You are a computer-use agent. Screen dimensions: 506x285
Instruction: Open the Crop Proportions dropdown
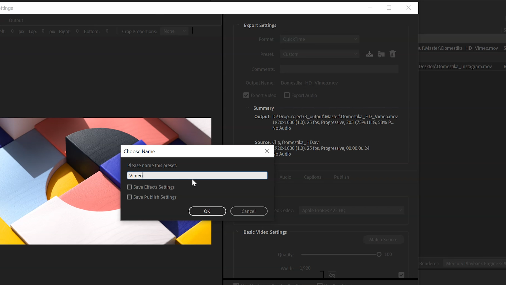point(174,31)
